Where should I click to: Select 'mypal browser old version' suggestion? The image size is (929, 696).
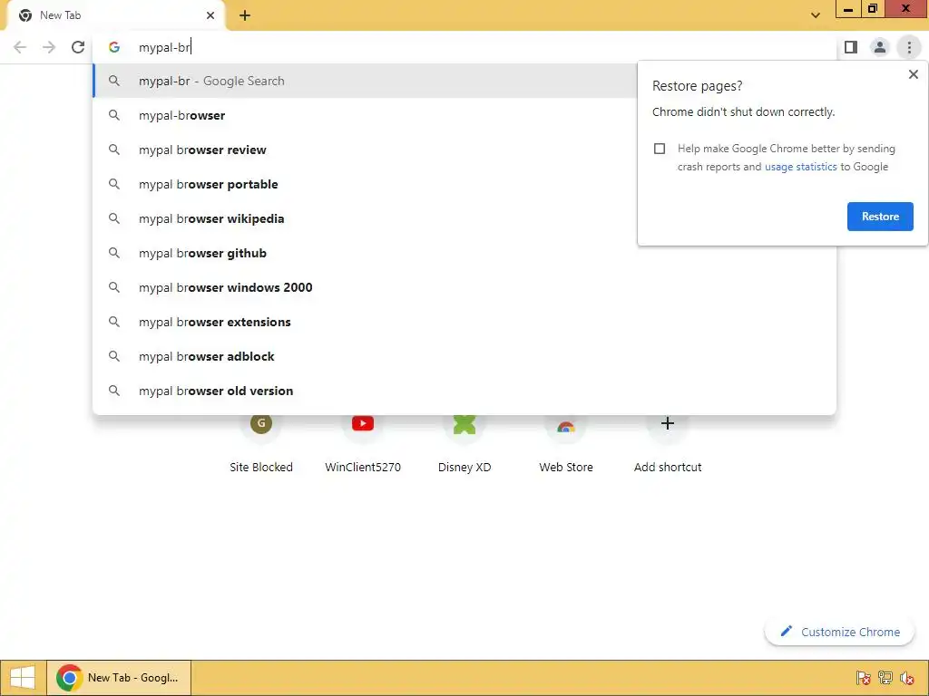coord(464,391)
